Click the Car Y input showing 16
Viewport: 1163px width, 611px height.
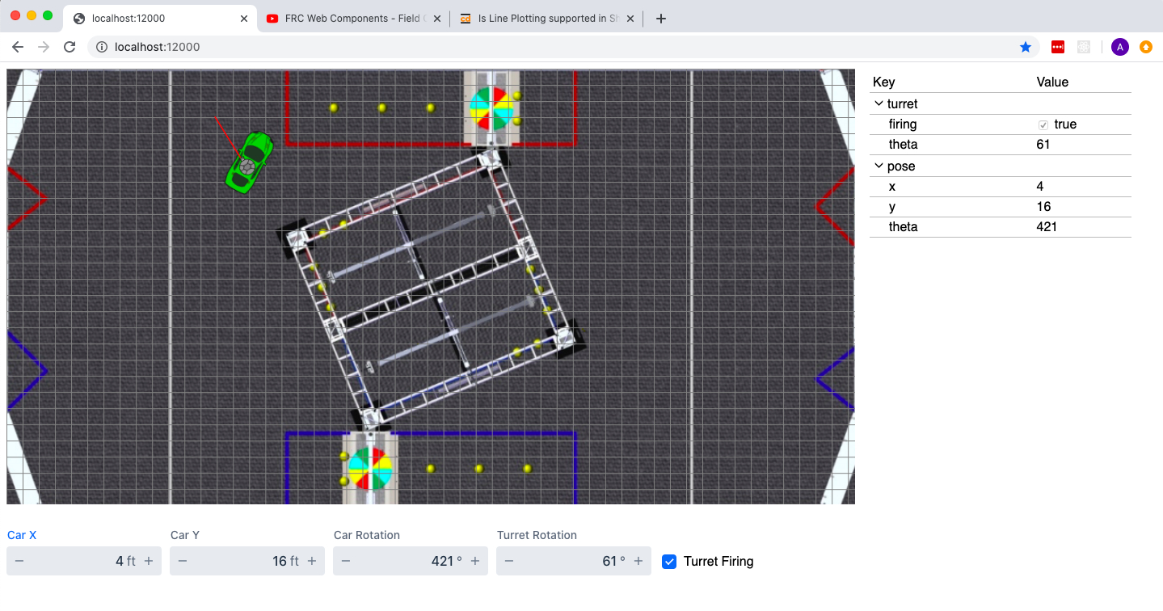click(247, 561)
